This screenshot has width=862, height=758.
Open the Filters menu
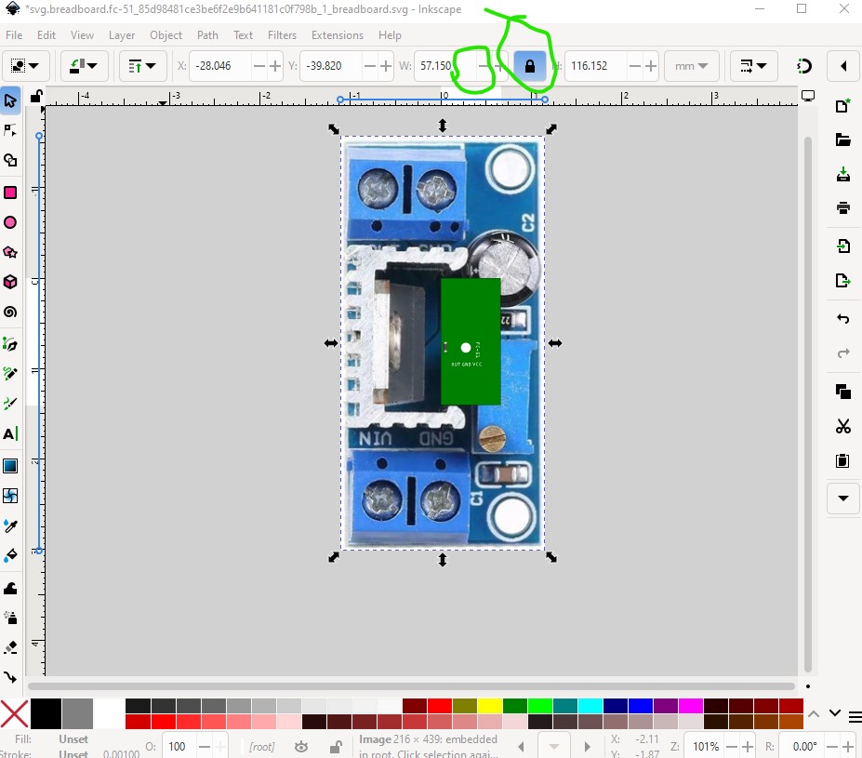click(x=282, y=35)
